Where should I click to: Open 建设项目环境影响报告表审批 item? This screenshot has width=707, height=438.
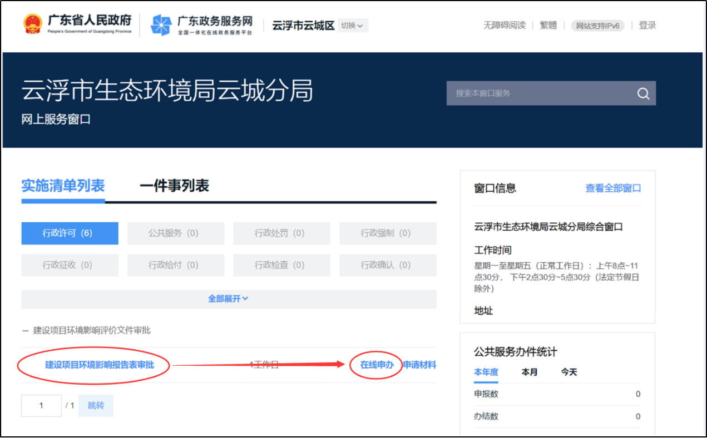pyautogui.click(x=99, y=365)
